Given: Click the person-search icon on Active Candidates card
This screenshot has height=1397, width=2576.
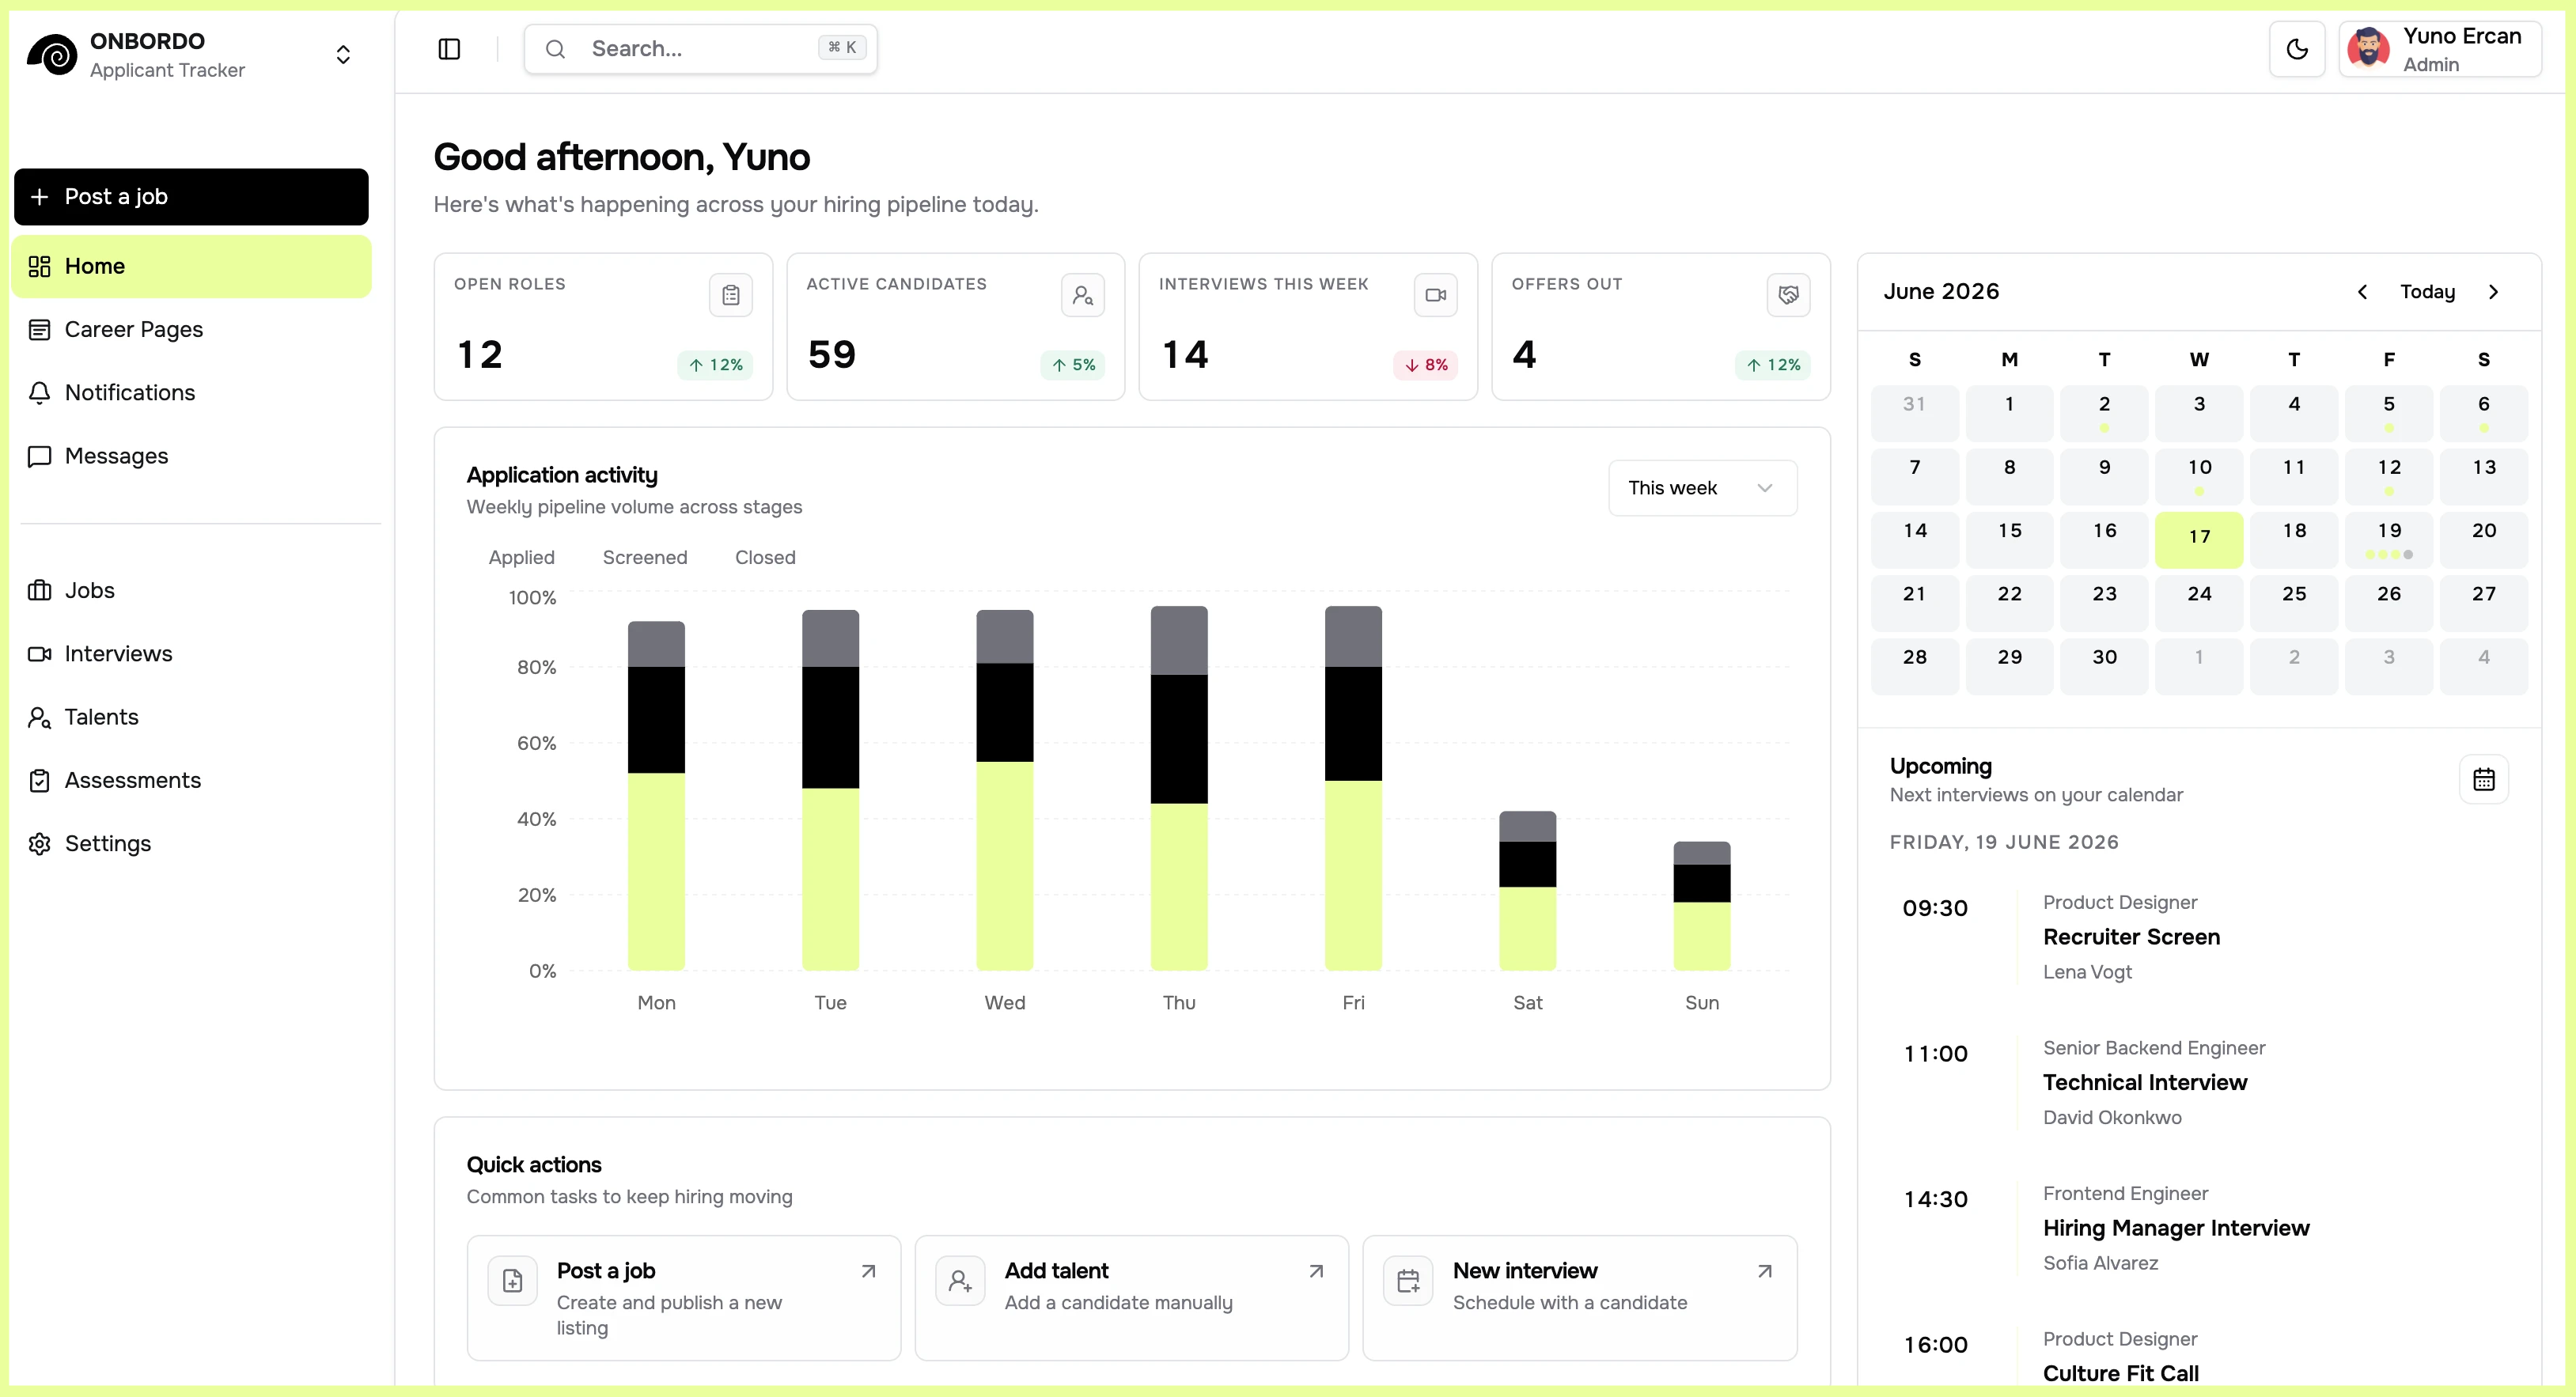Looking at the screenshot, I should pyautogui.click(x=1083, y=295).
